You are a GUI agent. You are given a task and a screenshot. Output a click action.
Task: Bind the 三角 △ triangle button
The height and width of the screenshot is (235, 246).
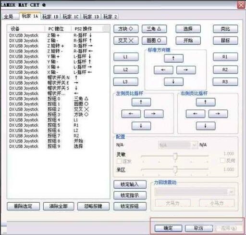[154, 29]
